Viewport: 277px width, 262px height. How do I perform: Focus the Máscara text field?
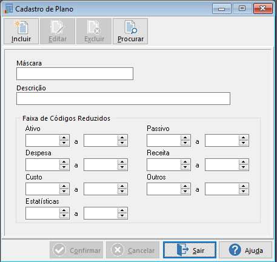point(75,74)
